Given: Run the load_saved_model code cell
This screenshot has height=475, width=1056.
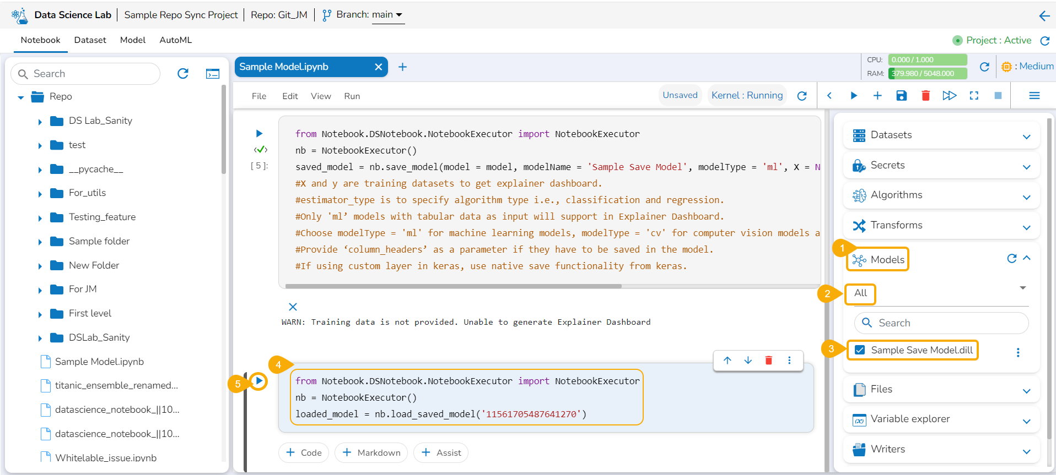Looking at the screenshot, I should click(258, 381).
